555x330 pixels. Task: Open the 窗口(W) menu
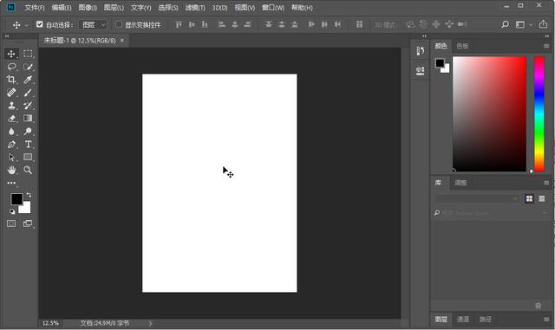click(x=273, y=8)
